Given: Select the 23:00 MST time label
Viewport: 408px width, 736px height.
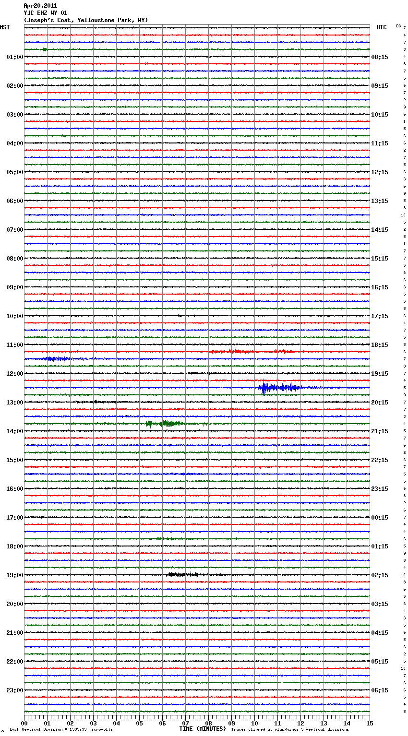Looking at the screenshot, I should coord(15,690).
